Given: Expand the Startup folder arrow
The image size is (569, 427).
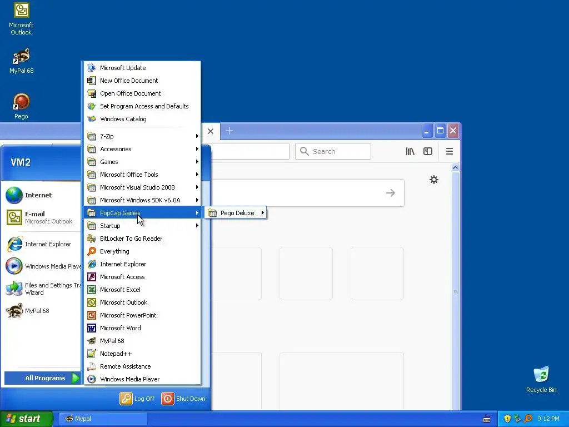Looking at the screenshot, I should pyautogui.click(x=197, y=226).
